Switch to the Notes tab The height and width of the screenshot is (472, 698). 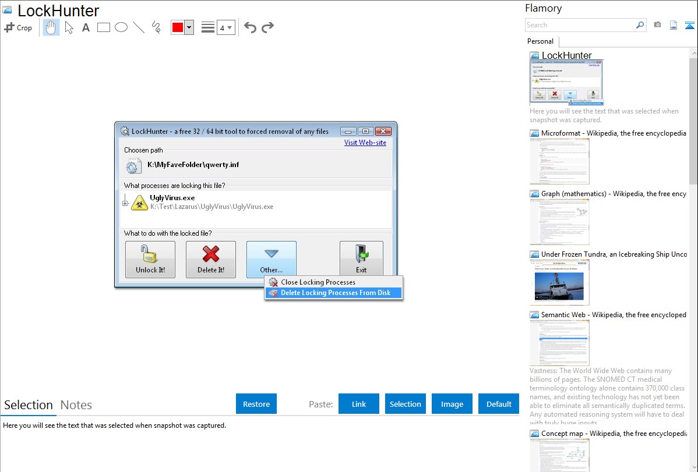(76, 405)
